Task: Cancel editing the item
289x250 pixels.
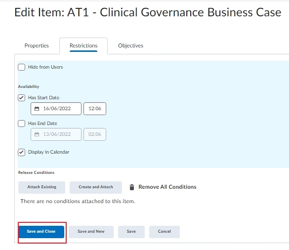Action: coord(165,232)
